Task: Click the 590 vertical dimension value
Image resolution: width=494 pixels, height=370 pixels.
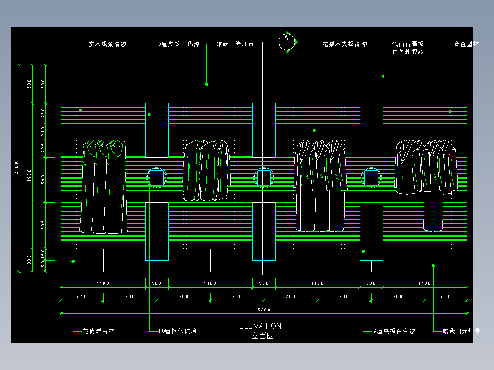Action: pyautogui.click(x=43, y=180)
